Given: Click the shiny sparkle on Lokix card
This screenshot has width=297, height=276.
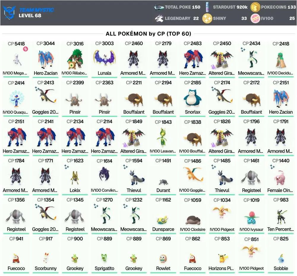Looking at the screenshot, I should 66,167.
